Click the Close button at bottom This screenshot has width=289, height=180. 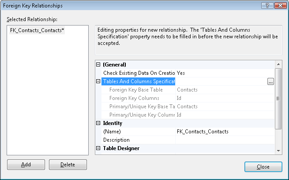point(263,167)
